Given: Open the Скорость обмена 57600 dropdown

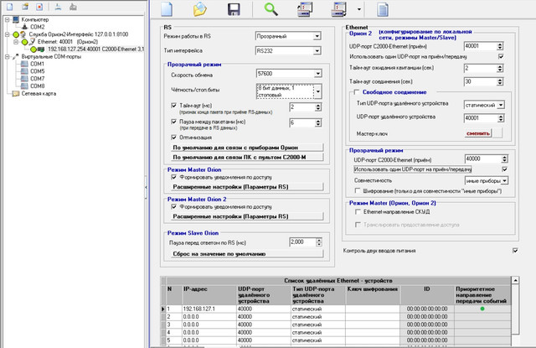Looking at the screenshot, I should (317, 74).
